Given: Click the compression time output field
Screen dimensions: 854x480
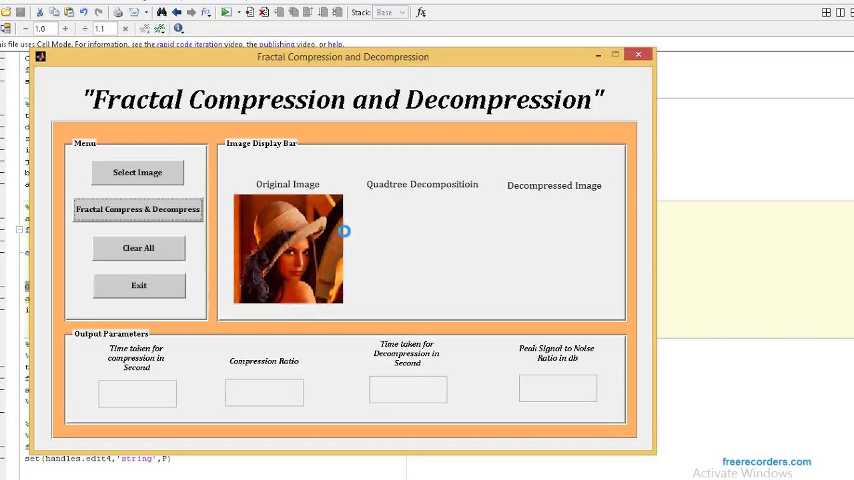Looking at the screenshot, I should pos(137,394).
